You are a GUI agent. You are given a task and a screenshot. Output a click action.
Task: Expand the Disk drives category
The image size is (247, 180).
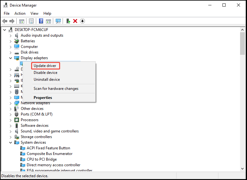(11, 53)
